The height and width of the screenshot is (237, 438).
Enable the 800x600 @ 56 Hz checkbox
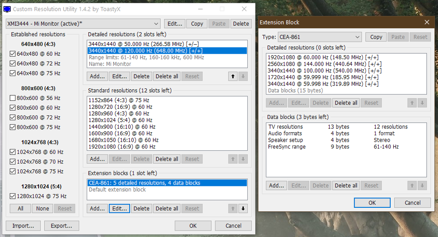[x=12, y=98]
